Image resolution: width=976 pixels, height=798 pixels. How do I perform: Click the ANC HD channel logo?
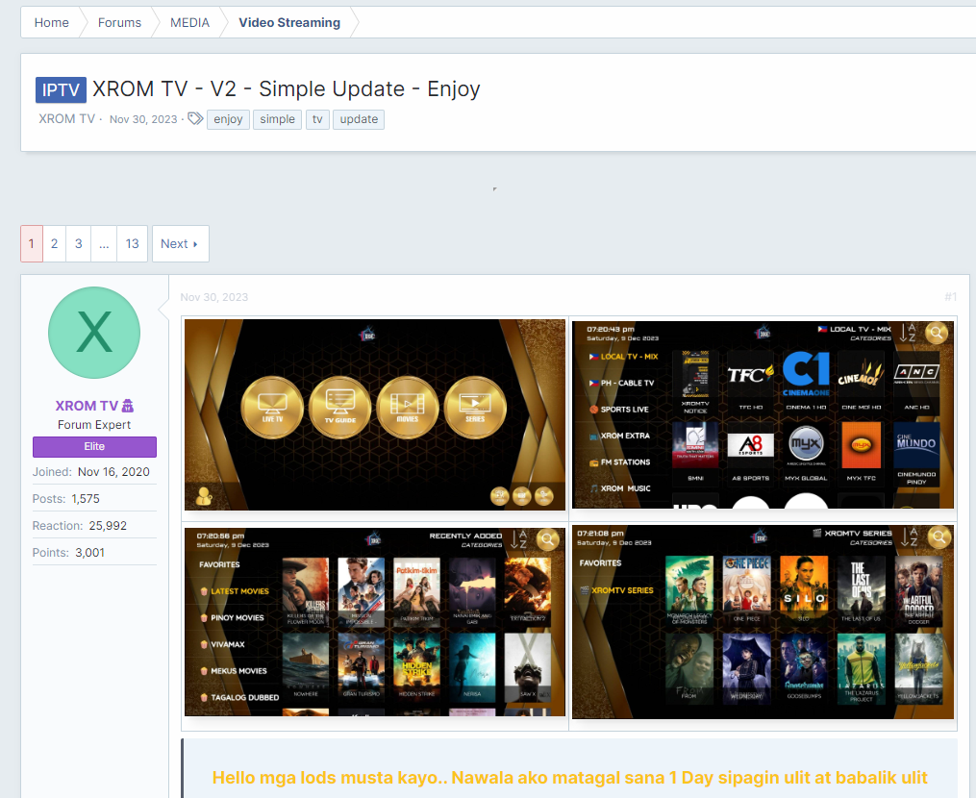point(916,374)
